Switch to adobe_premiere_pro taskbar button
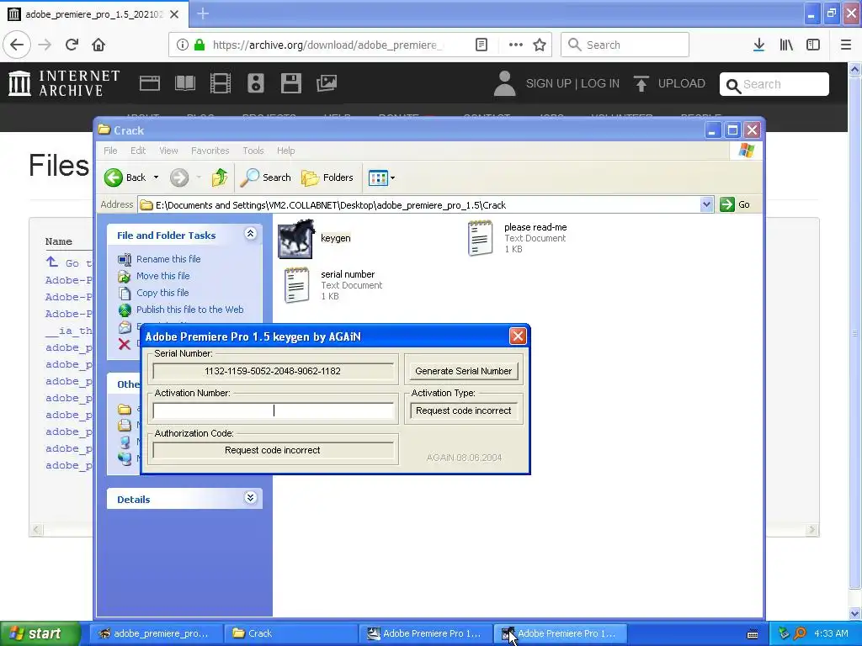 pyautogui.click(x=156, y=633)
